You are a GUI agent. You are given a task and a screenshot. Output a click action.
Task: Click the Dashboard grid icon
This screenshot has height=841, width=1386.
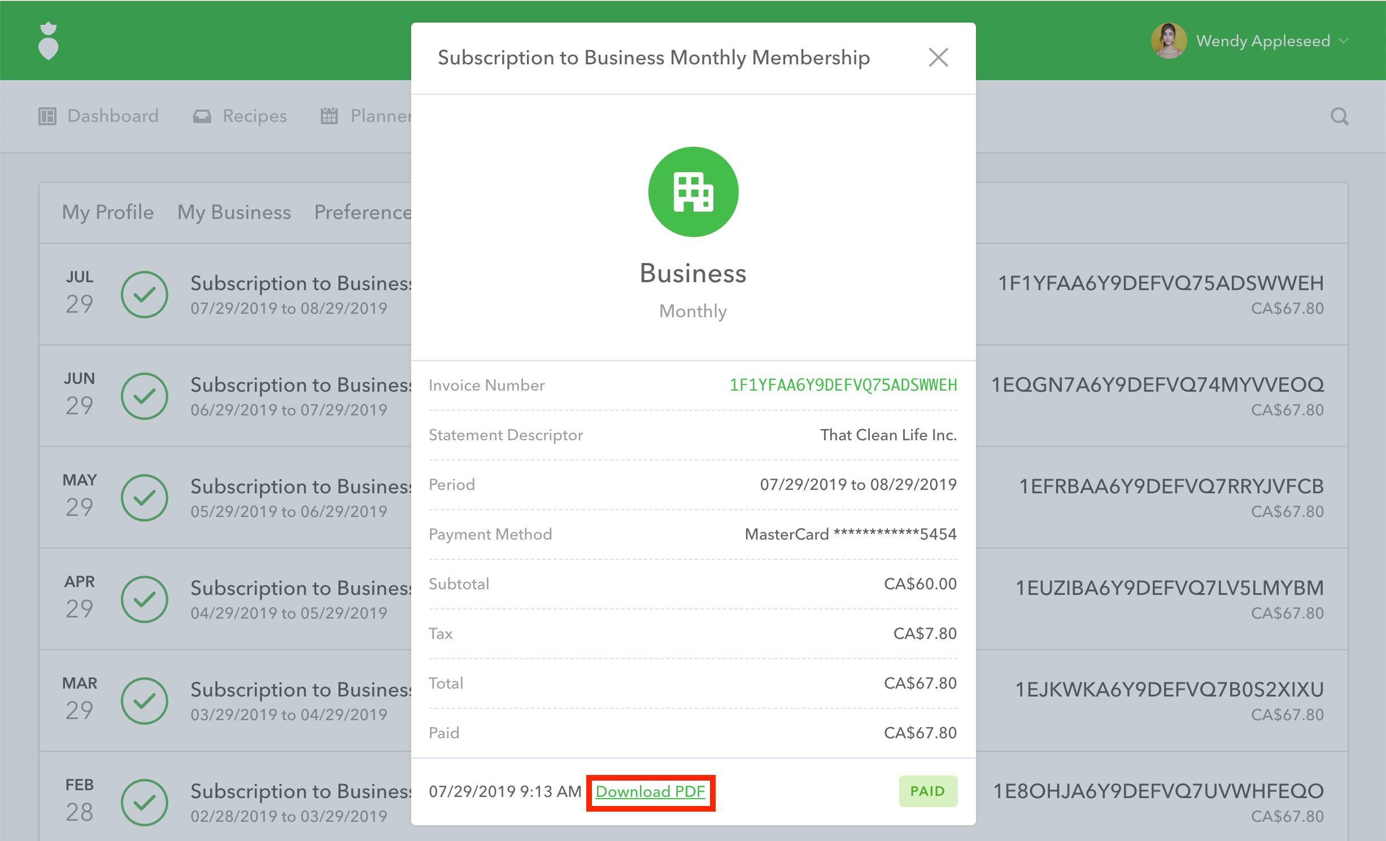point(47,116)
